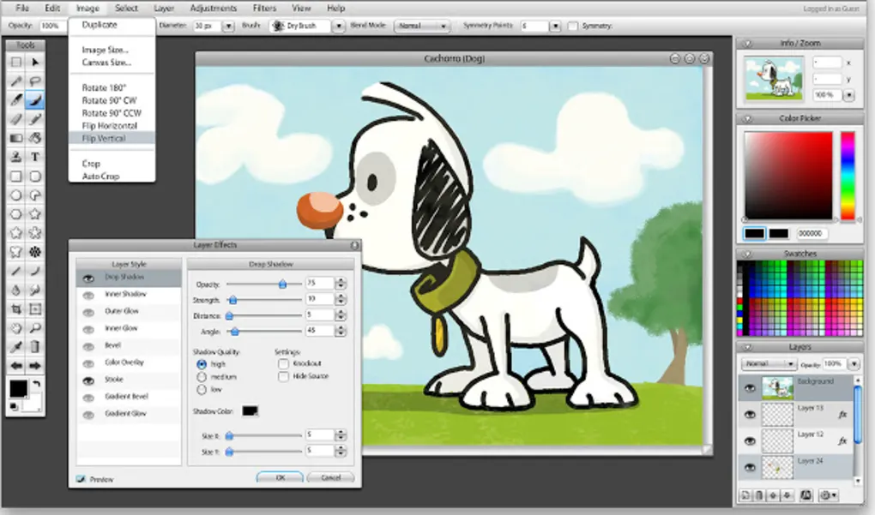Toggle the Preview checkbox
The height and width of the screenshot is (515, 875).
(81, 479)
